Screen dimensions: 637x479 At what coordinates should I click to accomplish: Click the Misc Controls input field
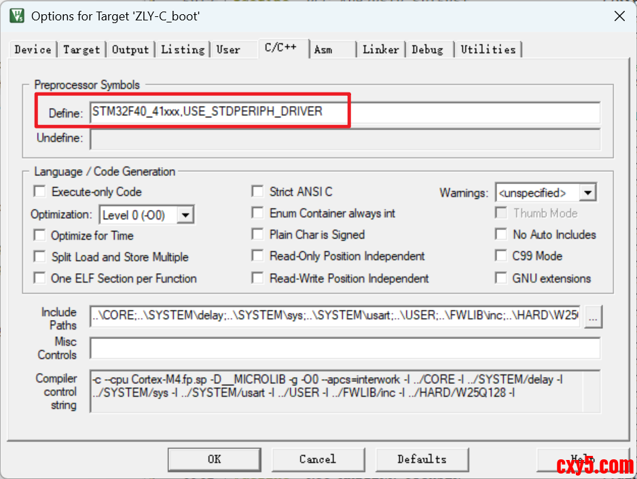(x=344, y=348)
